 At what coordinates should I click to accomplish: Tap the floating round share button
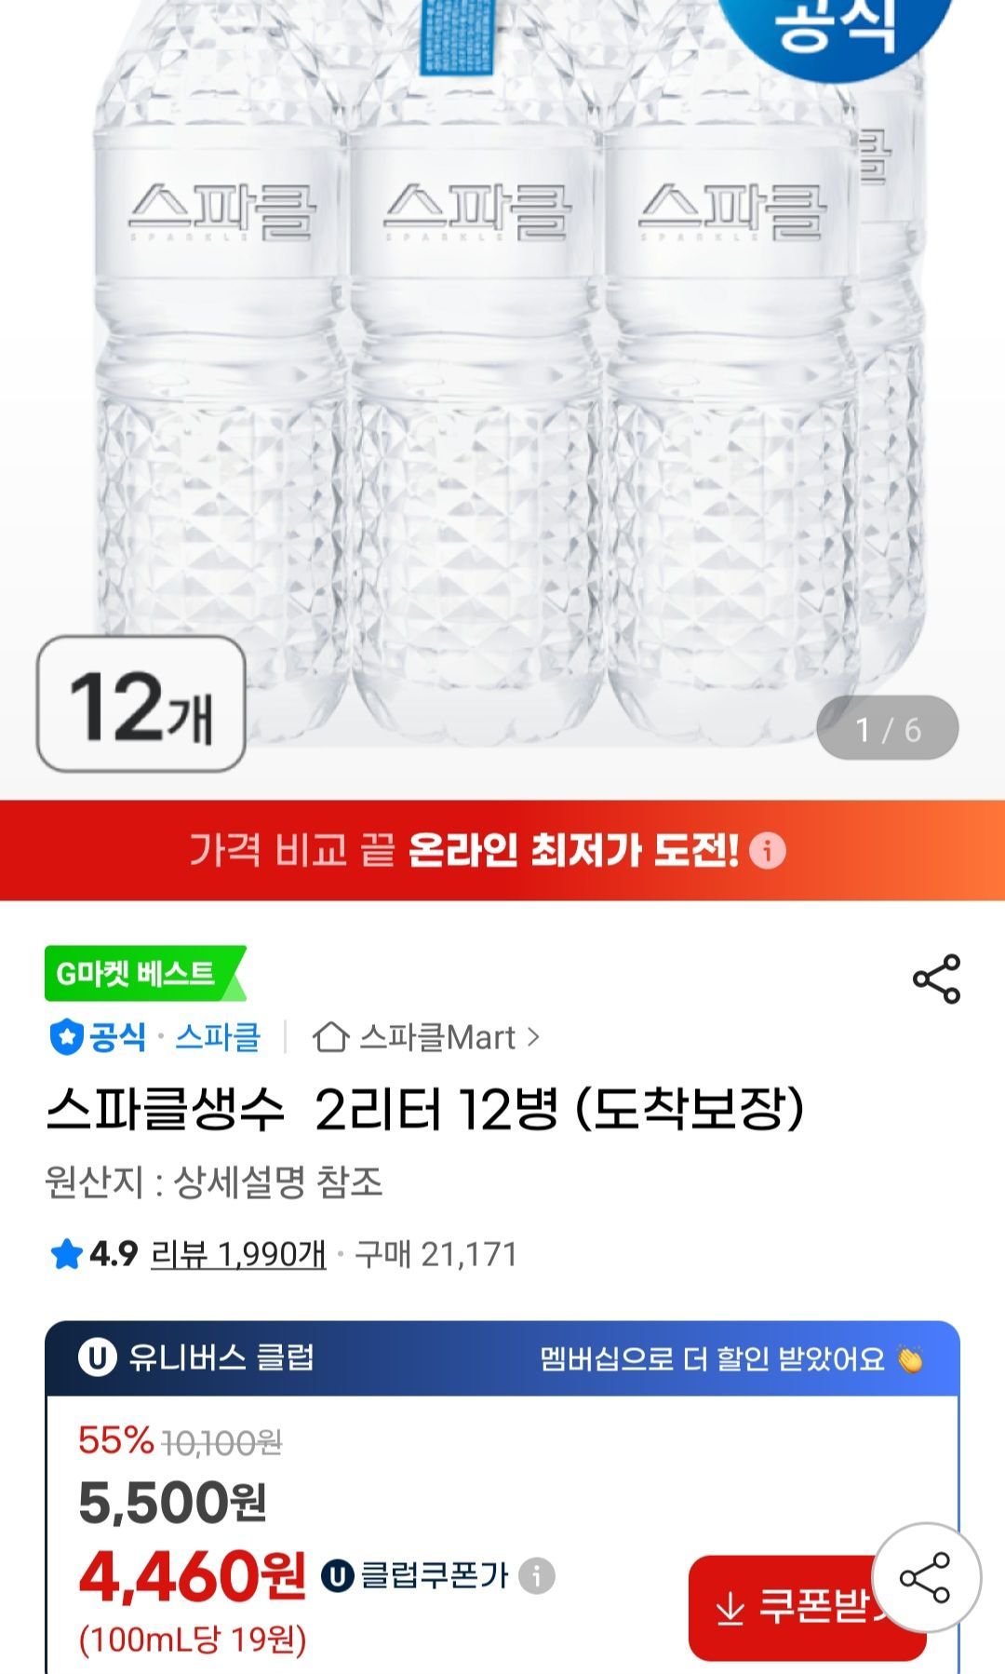(925, 1577)
